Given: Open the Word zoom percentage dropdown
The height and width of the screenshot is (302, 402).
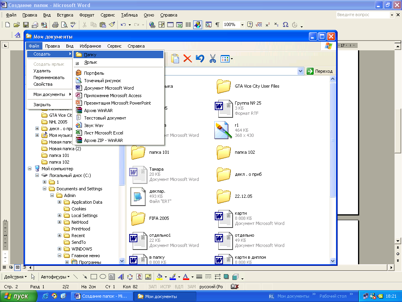Looking at the screenshot, I should pos(242,25).
